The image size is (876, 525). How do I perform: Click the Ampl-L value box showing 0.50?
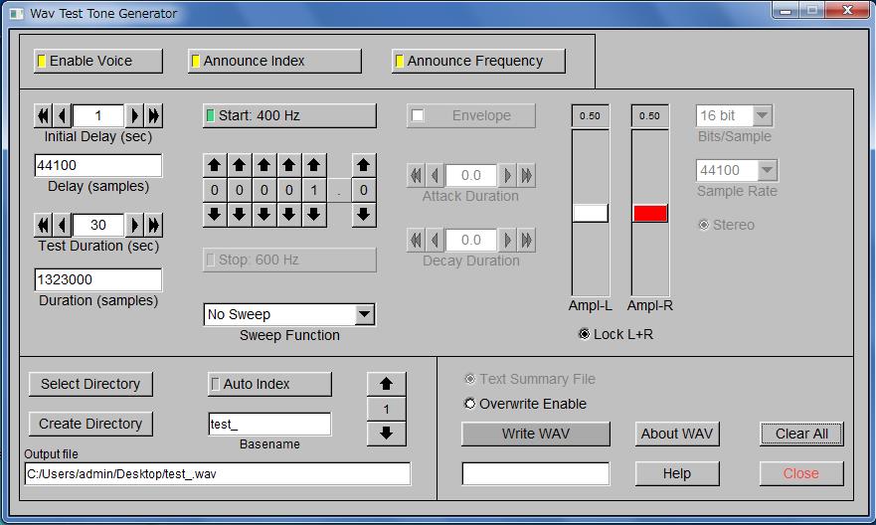[x=590, y=115]
